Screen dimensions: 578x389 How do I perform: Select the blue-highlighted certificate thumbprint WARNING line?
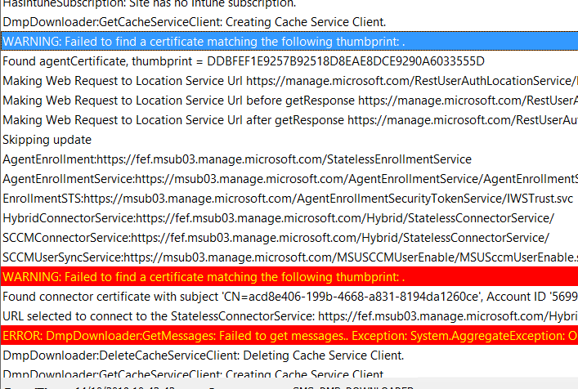click(x=289, y=41)
